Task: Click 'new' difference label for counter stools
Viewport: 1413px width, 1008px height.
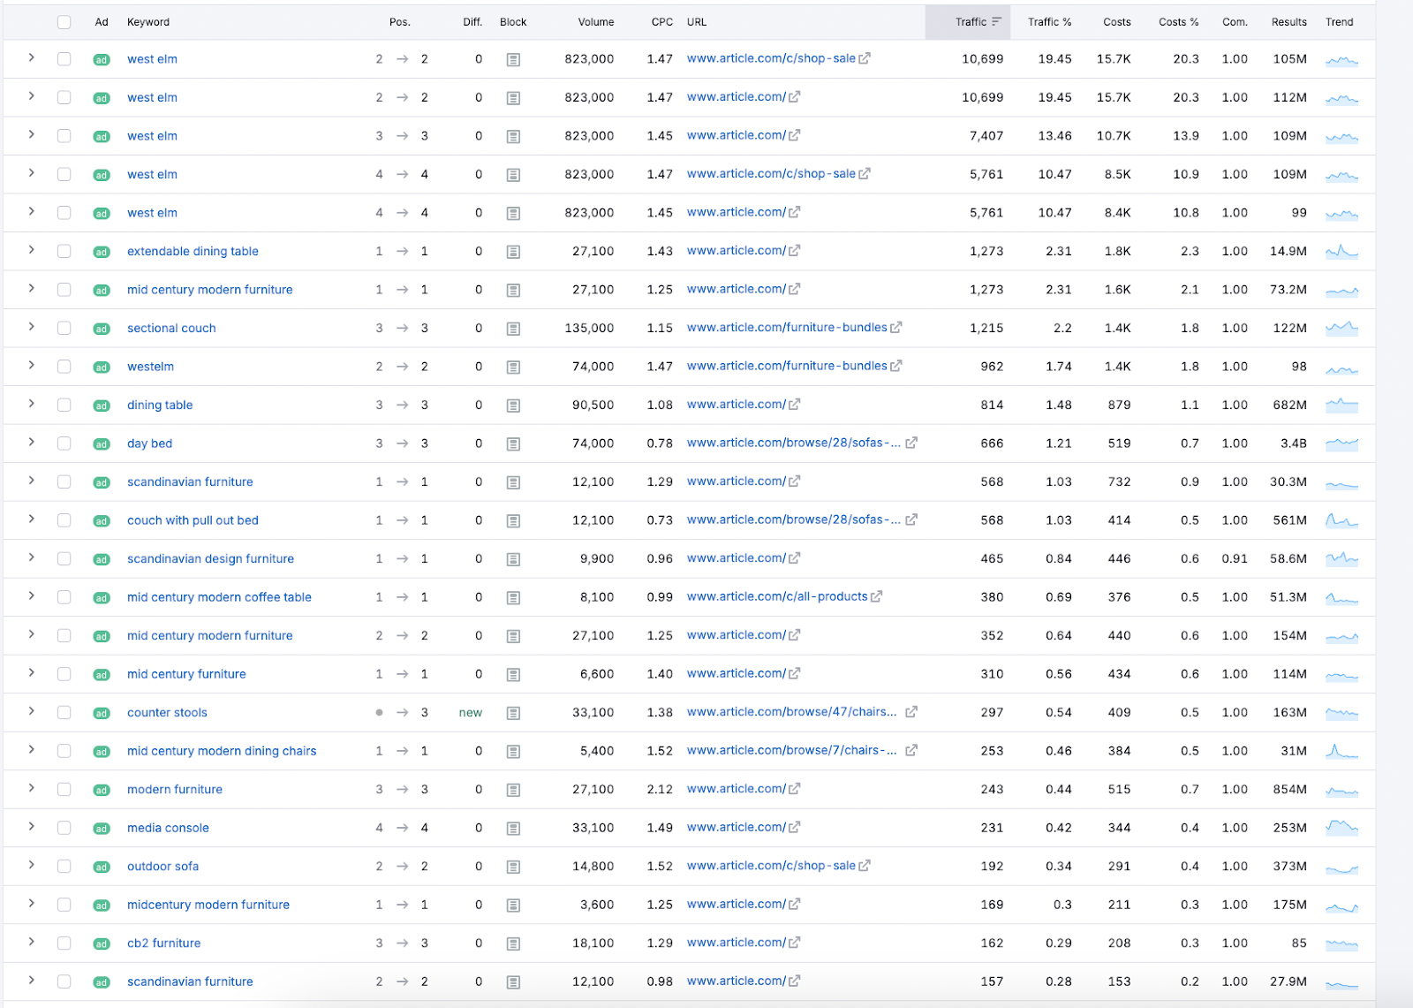Action: pos(471,713)
